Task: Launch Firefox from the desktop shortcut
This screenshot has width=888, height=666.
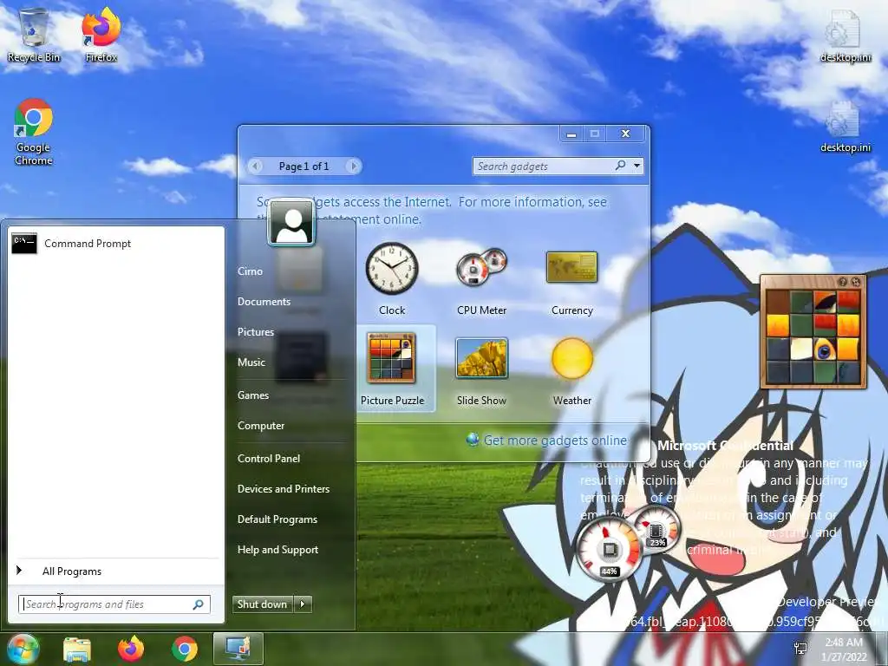Action: tap(101, 35)
